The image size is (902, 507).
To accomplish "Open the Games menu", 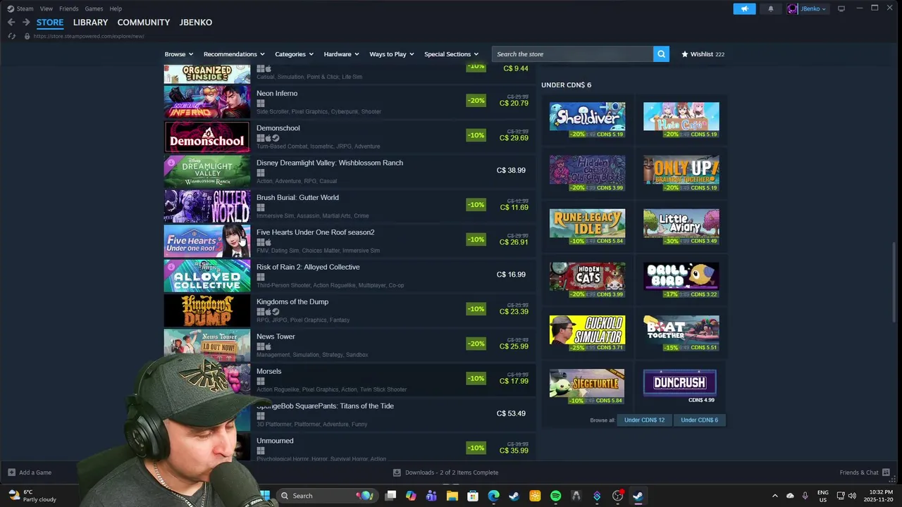I will pos(94,8).
